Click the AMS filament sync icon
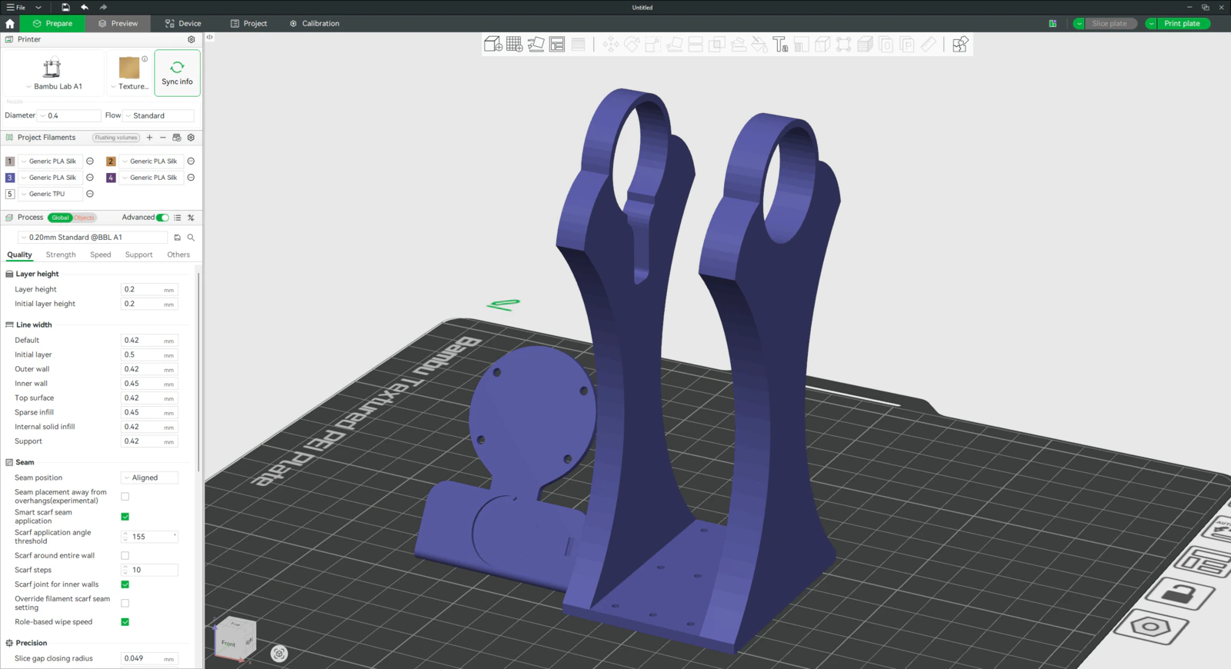The width and height of the screenshot is (1231, 669). pos(177,138)
